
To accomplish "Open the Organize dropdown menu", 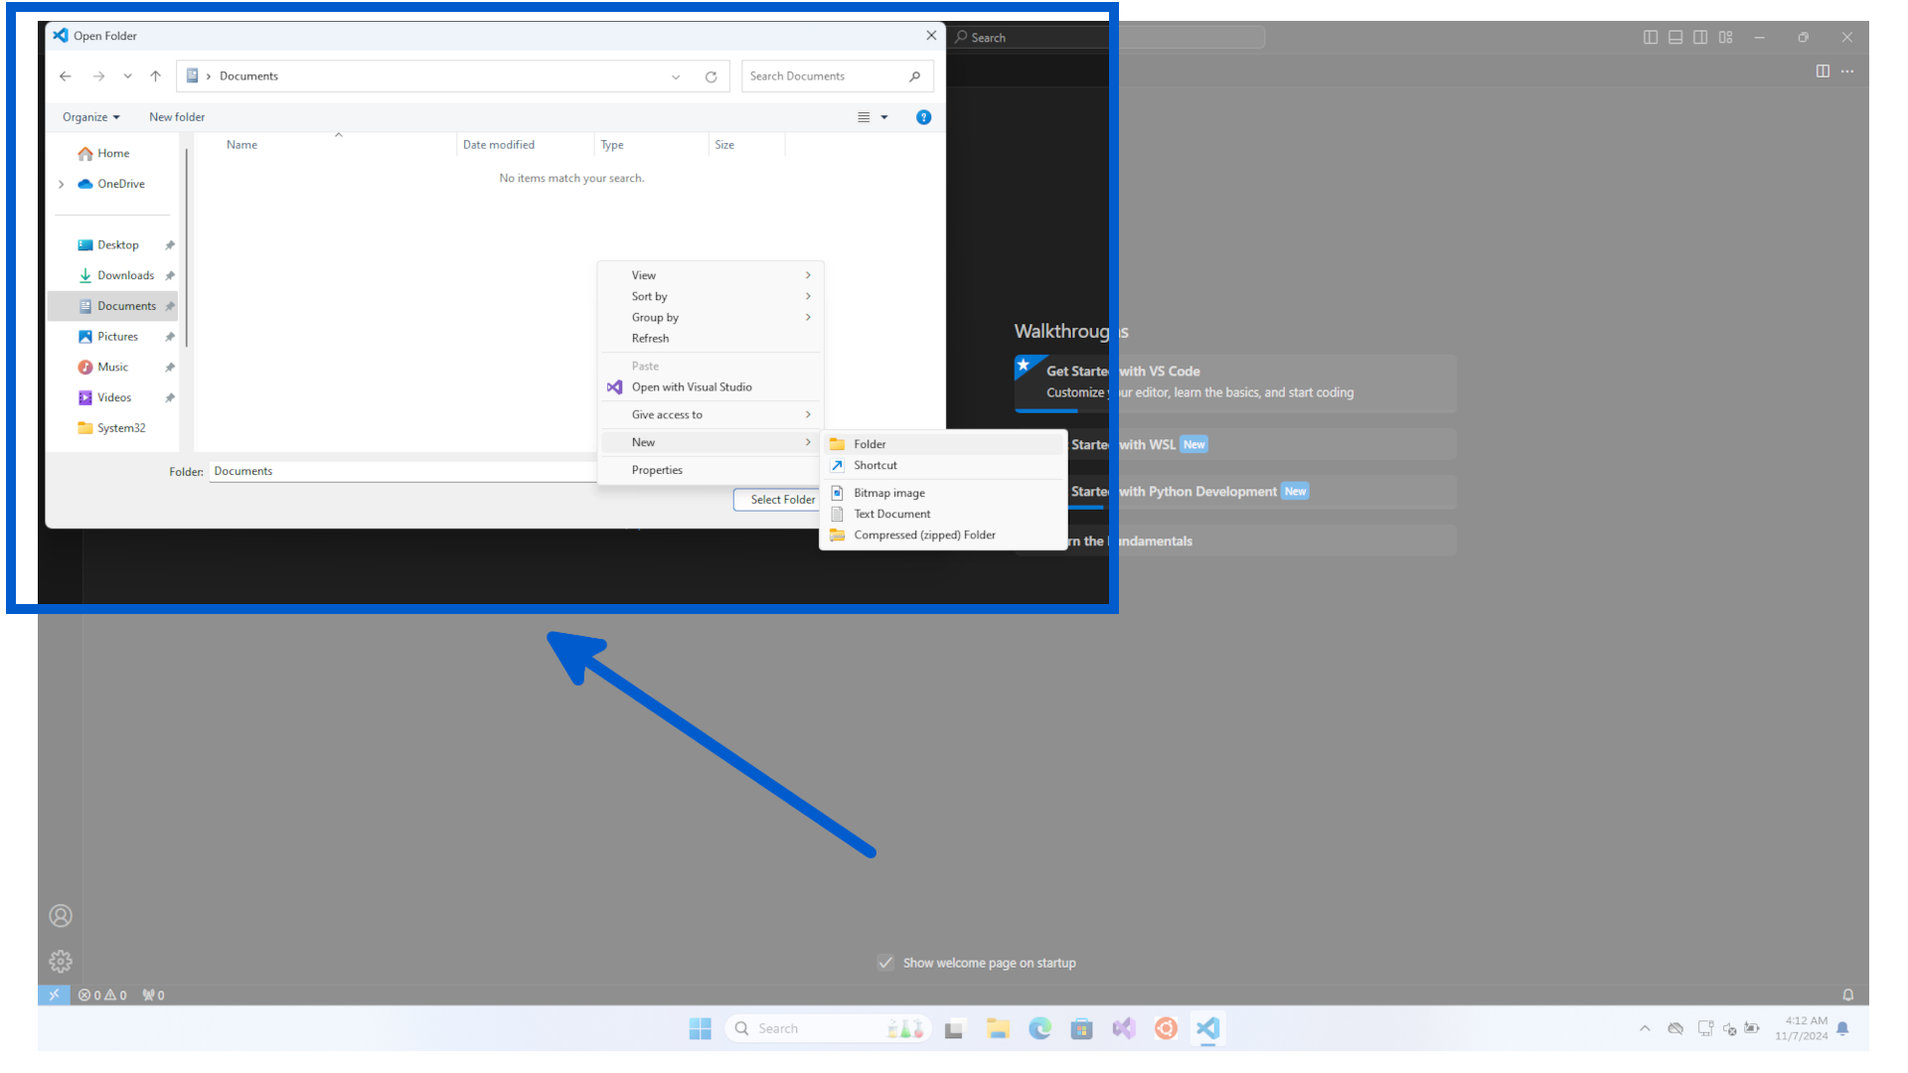I will click(90, 117).
